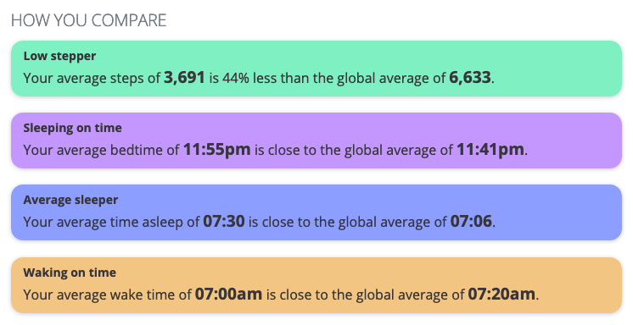Select the orange Waking on time card
Viewport: 633px width, 325px height.
click(x=316, y=284)
